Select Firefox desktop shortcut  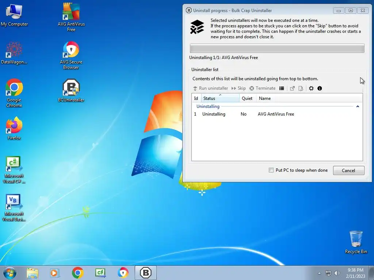(14, 128)
